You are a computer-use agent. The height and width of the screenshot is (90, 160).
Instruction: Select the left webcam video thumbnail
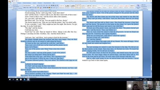coord(135,85)
